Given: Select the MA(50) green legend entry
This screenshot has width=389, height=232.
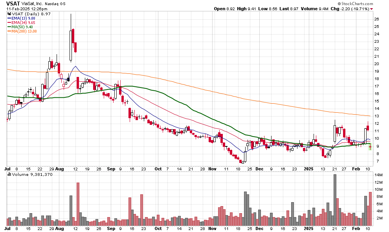Looking at the screenshot, I should [x=20, y=27].
